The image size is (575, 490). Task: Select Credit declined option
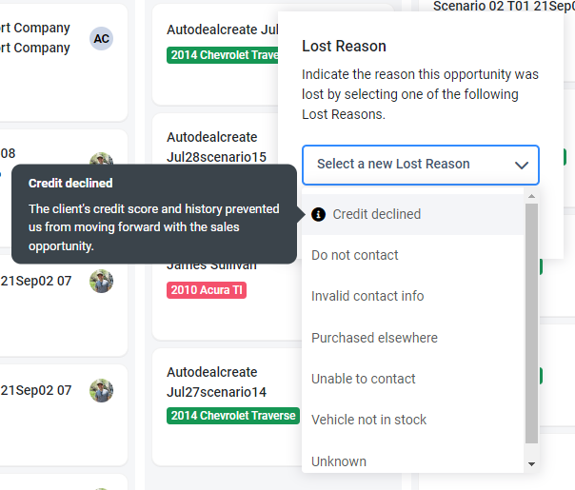tap(413, 214)
